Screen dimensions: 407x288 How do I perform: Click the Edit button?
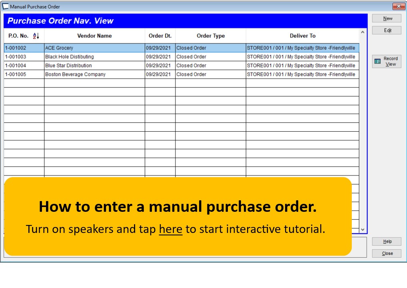(x=387, y=30)
